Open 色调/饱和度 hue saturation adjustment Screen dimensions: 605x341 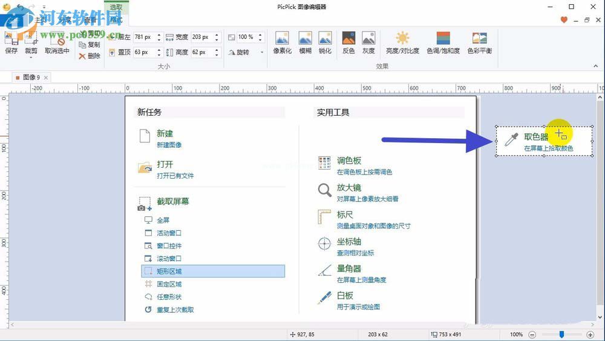[x=443, y=42]
